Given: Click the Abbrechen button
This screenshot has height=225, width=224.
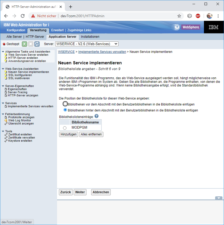Looking at the screenshot, I should click(x=101, y=192).
